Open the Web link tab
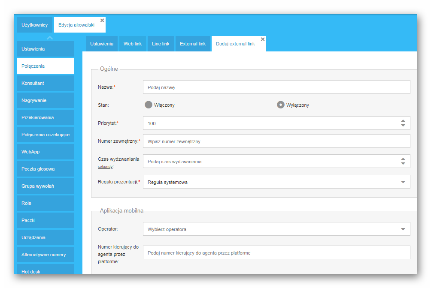The height and width of the screenshot is (288, 431). pos(133,44)
